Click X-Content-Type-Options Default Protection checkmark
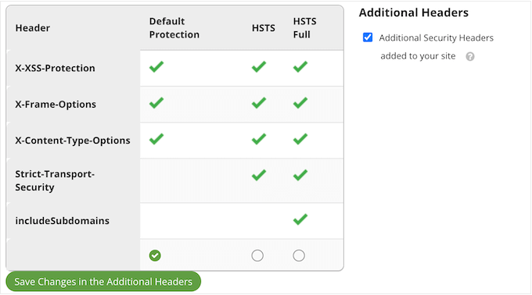 pyautogui.click(x=156, y=139)
